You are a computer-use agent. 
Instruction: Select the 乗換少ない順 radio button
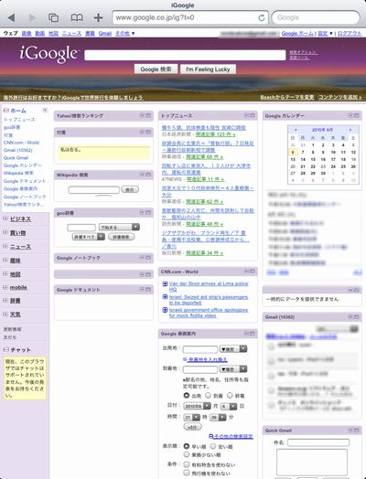tap(187, 454)
